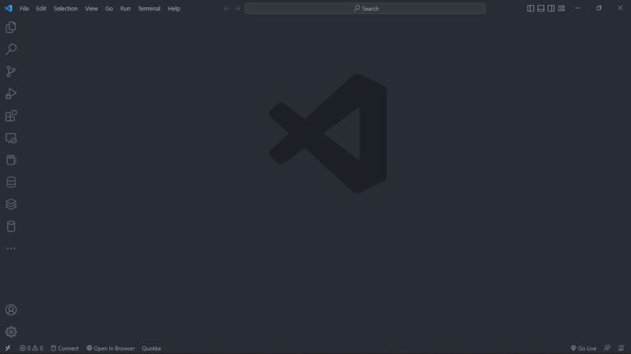The image size is (631, 354).
Task: Open the Source Control view
Action: [11, 71]
